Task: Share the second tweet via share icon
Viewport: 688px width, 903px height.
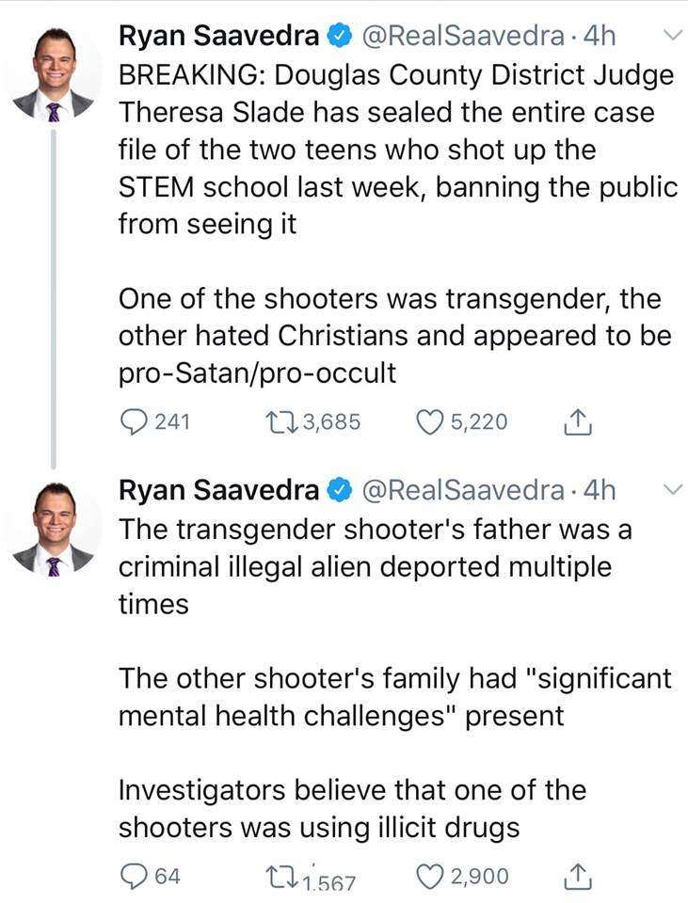Action: 574,878
